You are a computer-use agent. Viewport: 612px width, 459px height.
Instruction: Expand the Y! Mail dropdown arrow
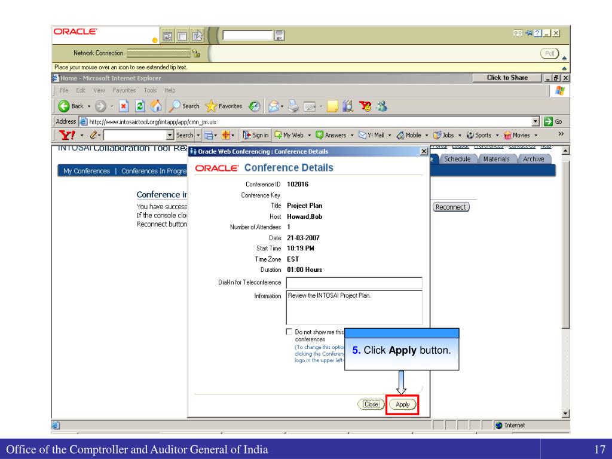click(x=390, y=136)
